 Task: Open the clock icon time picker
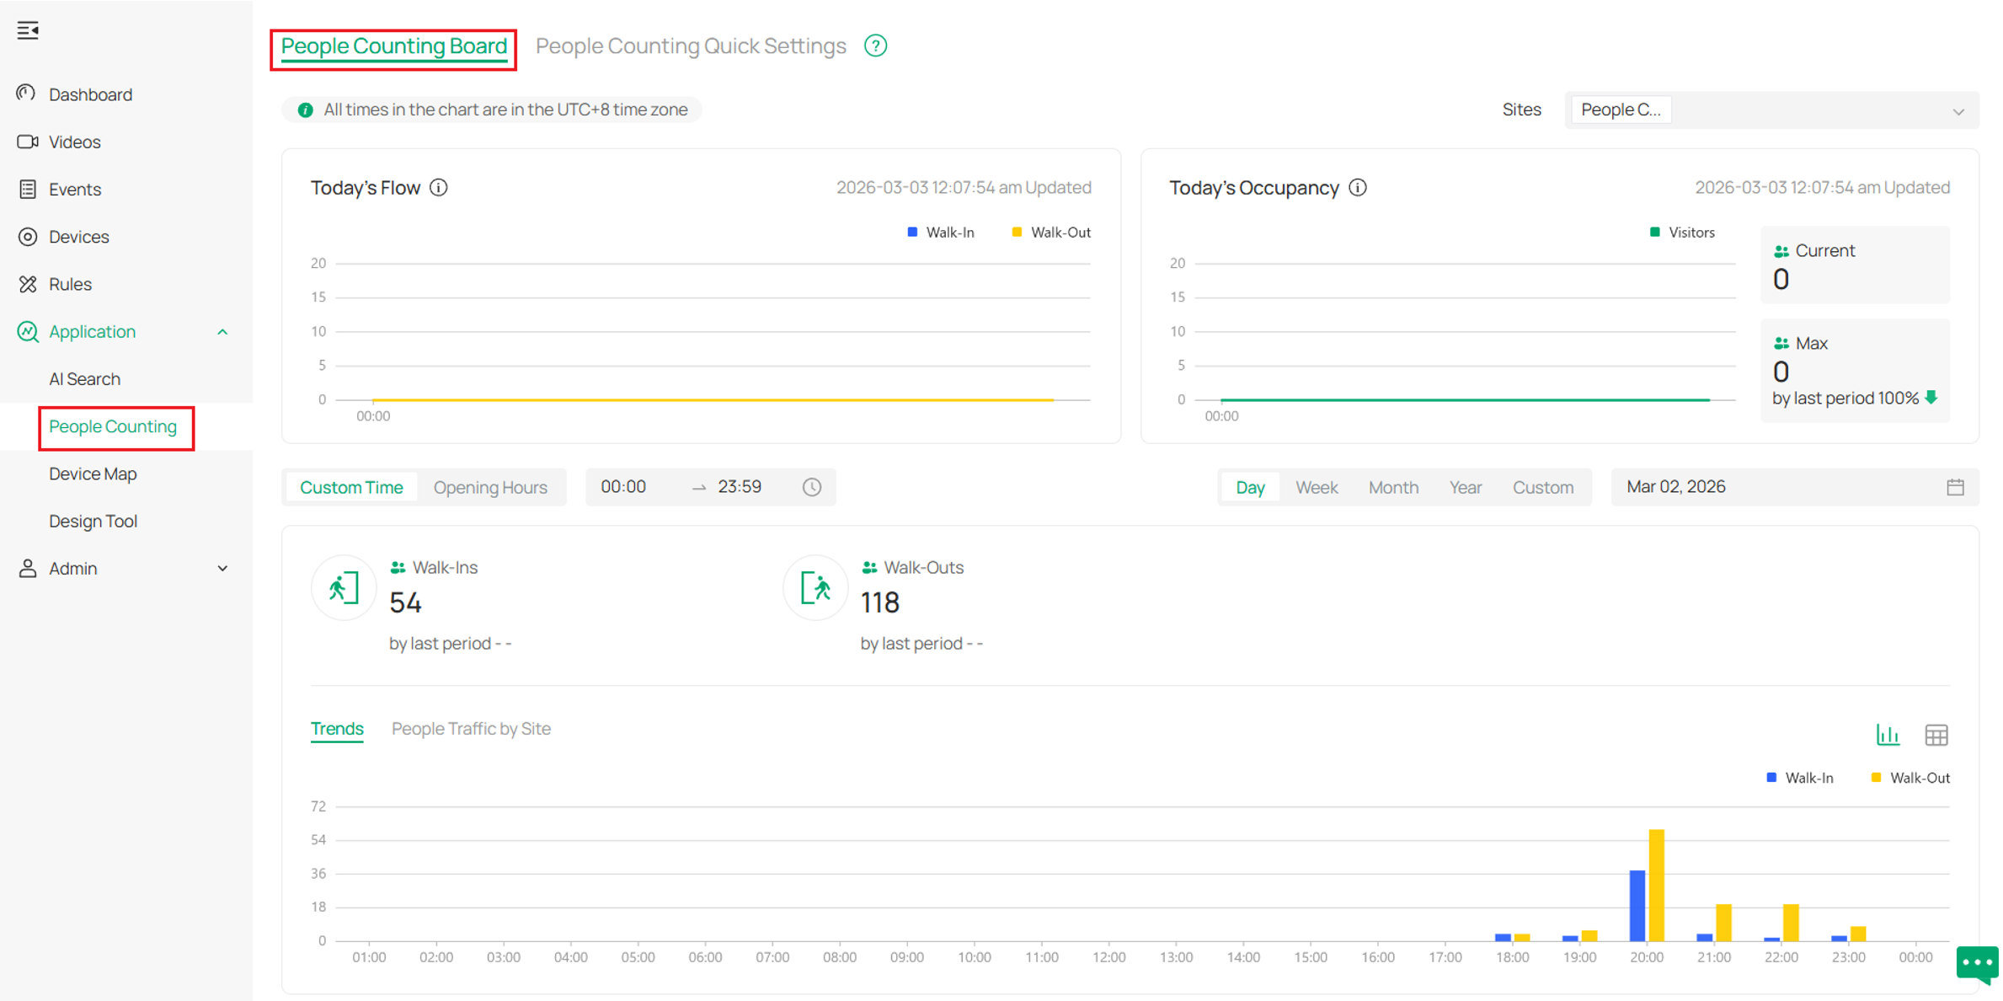[x=811, y=487]
